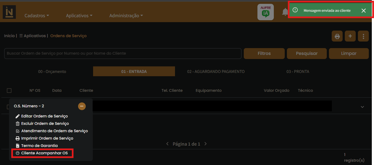The image size is (374, 165).
Task: Click the O.S. Número ellipsis round button
Action: [82, 106]
